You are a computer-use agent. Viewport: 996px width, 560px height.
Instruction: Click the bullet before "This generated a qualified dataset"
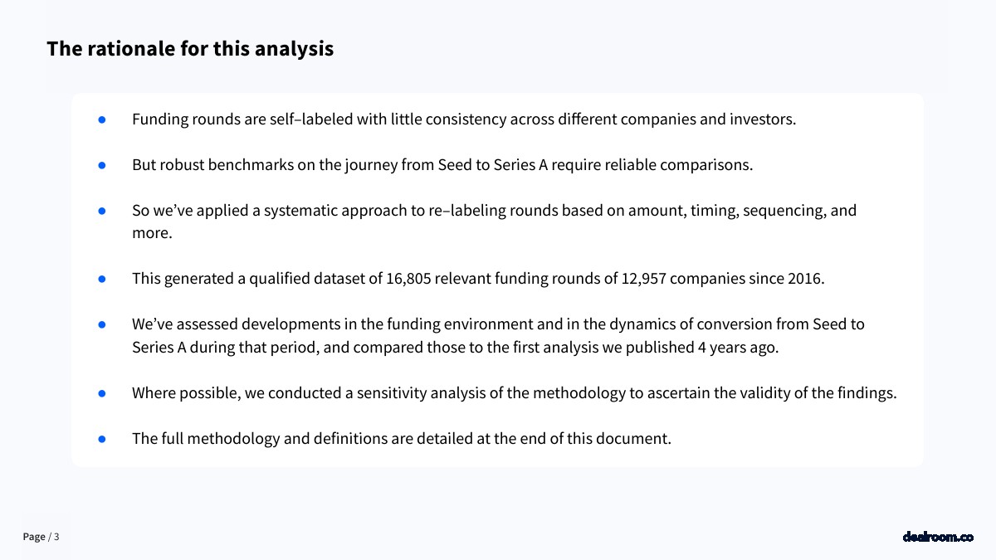(x=102, y=279)
